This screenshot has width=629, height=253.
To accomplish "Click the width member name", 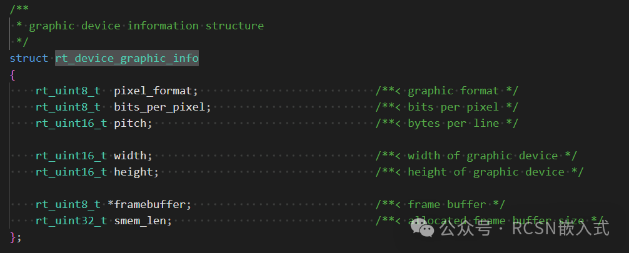I will (x=132, y=156).
